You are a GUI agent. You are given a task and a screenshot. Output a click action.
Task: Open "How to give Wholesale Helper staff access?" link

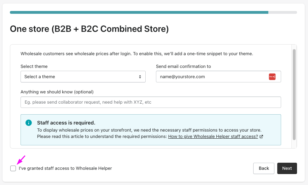click(x=213, y=137)
